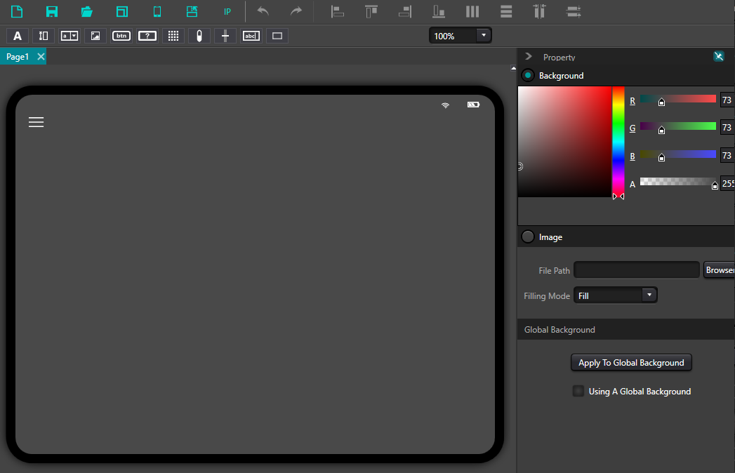
Task: Select the Image widget tool
Action: pyautogui.click(x=95, y=36)
